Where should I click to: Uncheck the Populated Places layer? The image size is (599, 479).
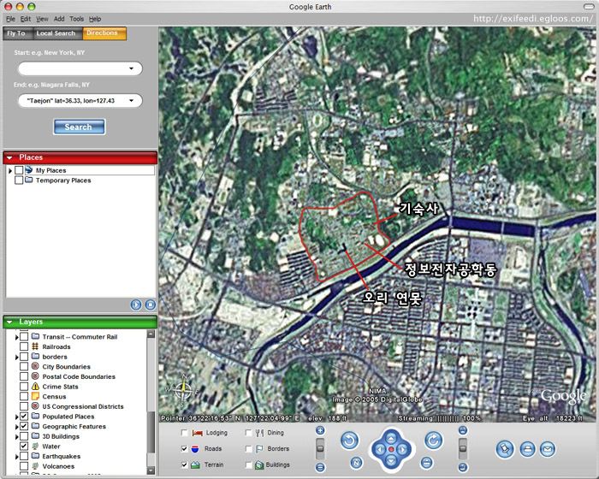pos(24,416)
